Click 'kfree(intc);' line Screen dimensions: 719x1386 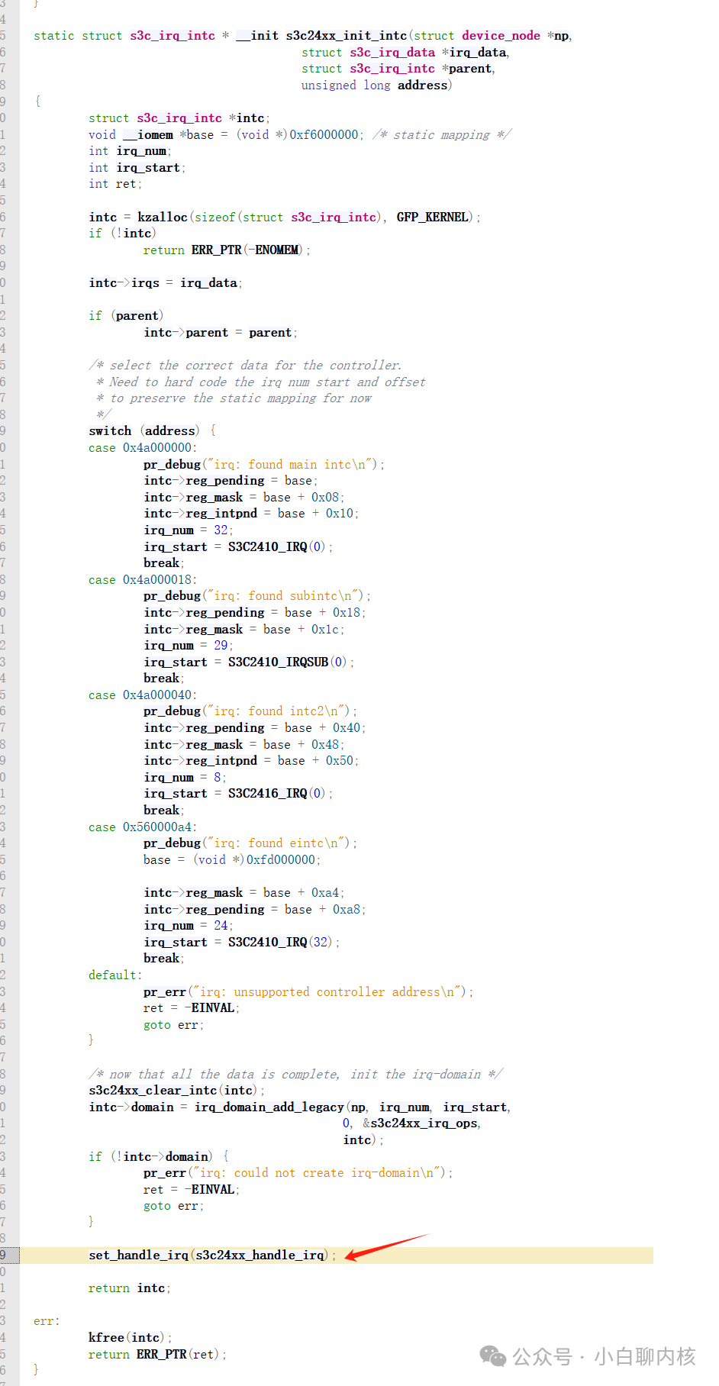click(131, 1338)
